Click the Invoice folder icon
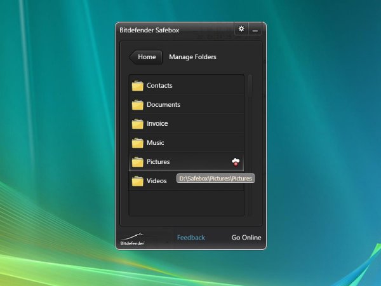 point(138,124)
